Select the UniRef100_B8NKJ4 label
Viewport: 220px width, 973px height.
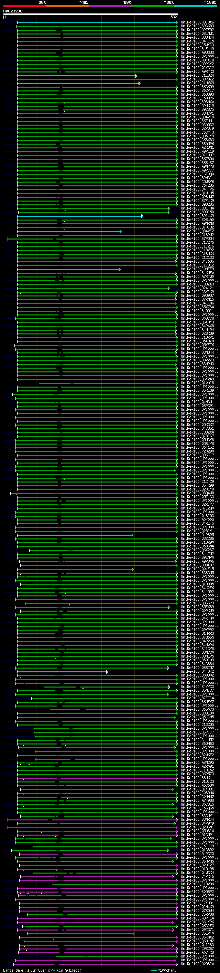pos(197,820)
